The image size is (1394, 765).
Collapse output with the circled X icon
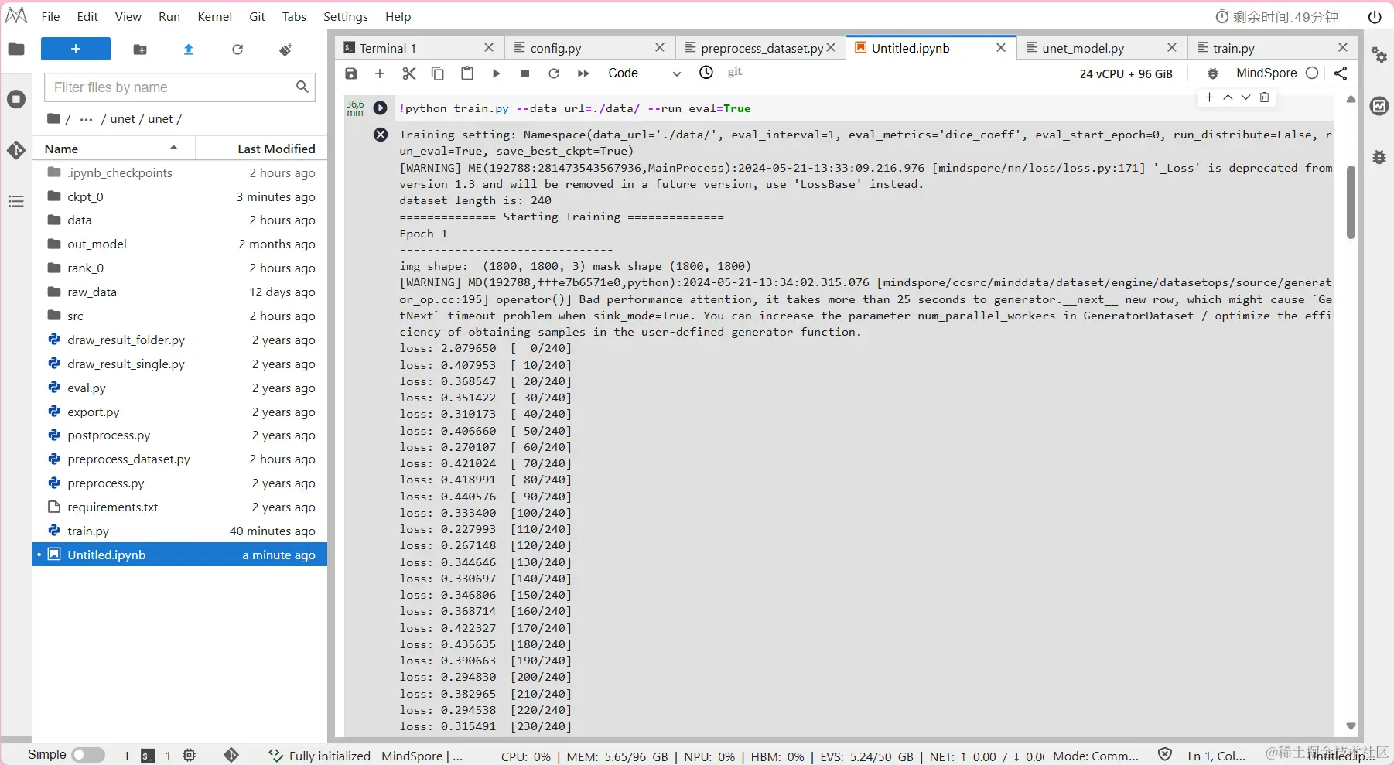point(380,135)
